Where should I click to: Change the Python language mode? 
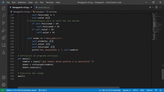point(149,90)
